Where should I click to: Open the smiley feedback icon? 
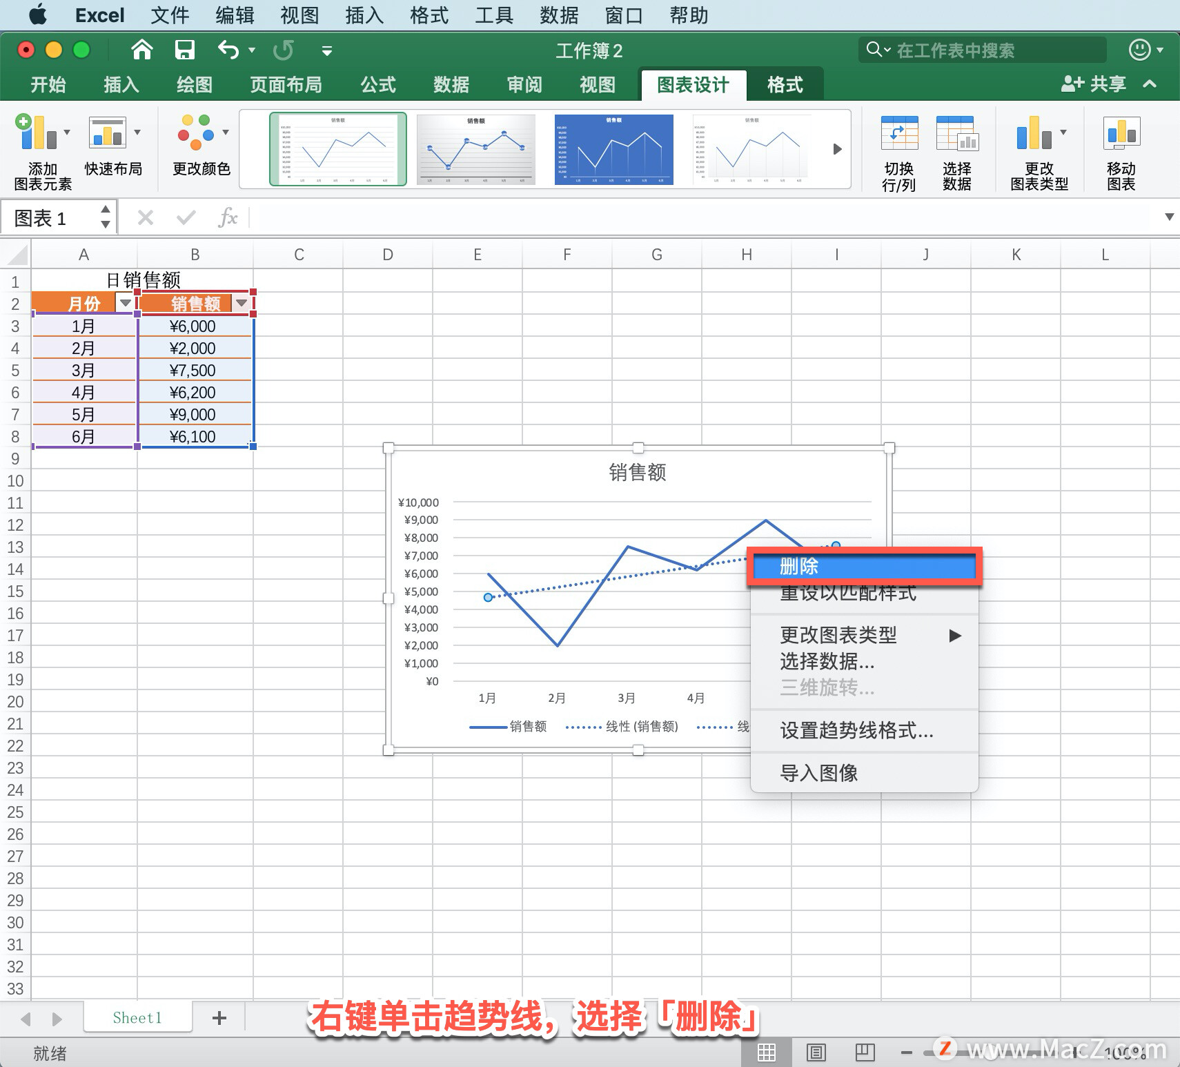point(1139,50)
